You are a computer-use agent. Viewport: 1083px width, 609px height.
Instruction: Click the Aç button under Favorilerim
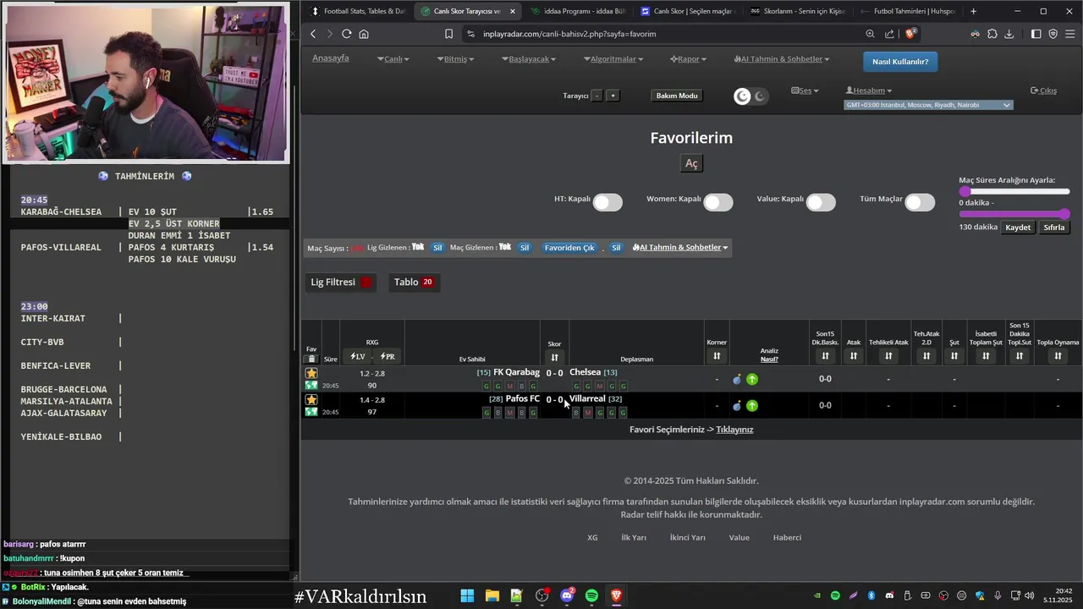click(691, 163)
